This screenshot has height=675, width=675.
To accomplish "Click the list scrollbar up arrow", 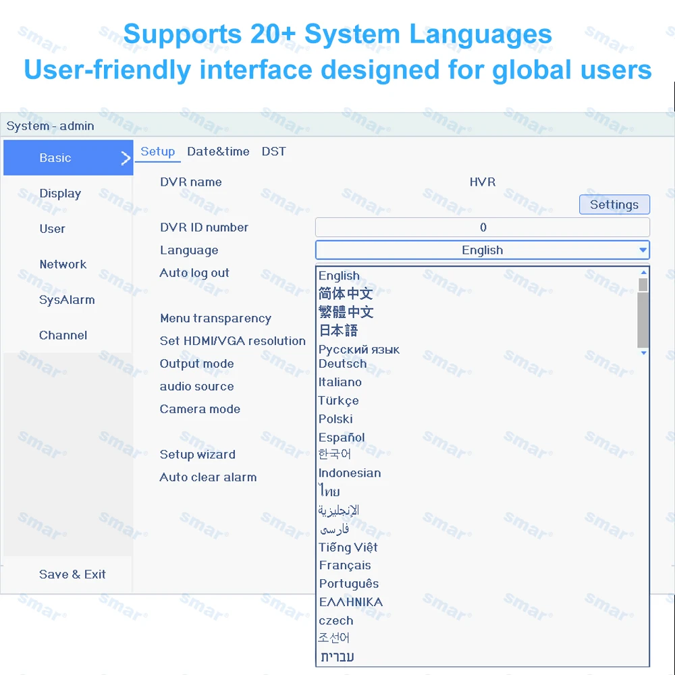I will [643, 273].
